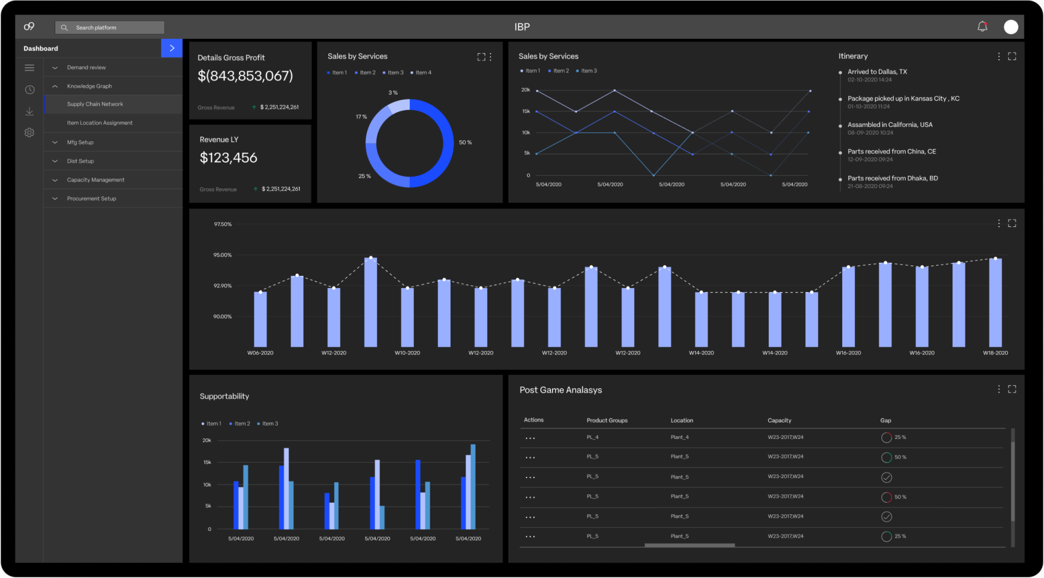The width and height of the screenshot is (1044, 578).
Task: Hide Item 3 in Sales by Services line chart
Action: pos(587,70)
